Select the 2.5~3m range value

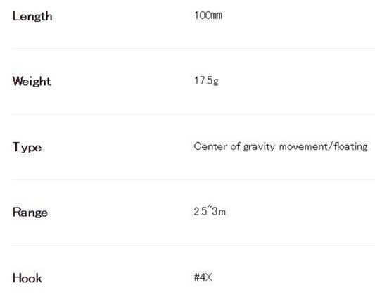tap(210, 211)
